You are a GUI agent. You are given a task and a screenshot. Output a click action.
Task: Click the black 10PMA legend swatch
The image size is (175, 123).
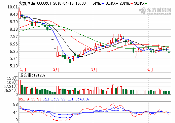pyautogui.click(x=117, y=4)
